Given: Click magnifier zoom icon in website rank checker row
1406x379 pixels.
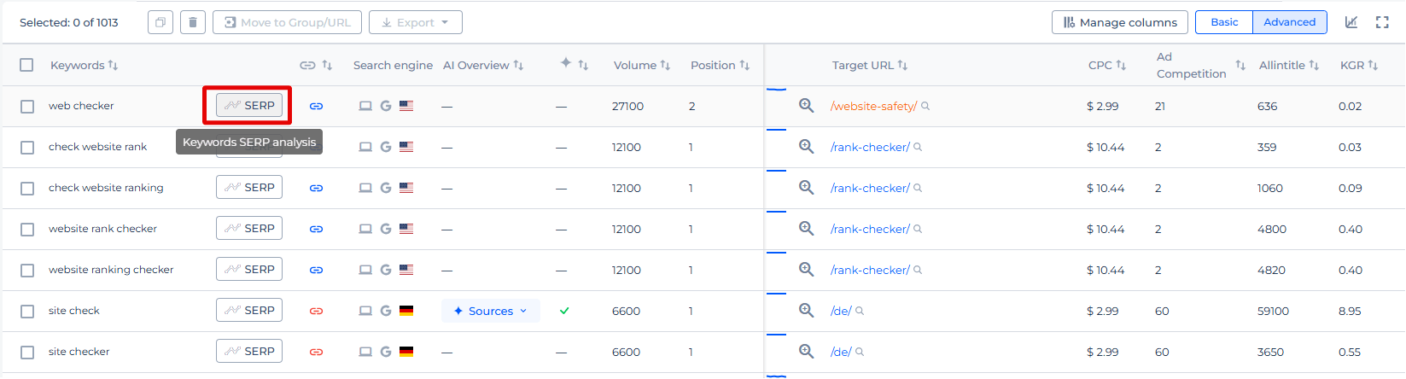Looking at the screenshot, I should [806, 228].
